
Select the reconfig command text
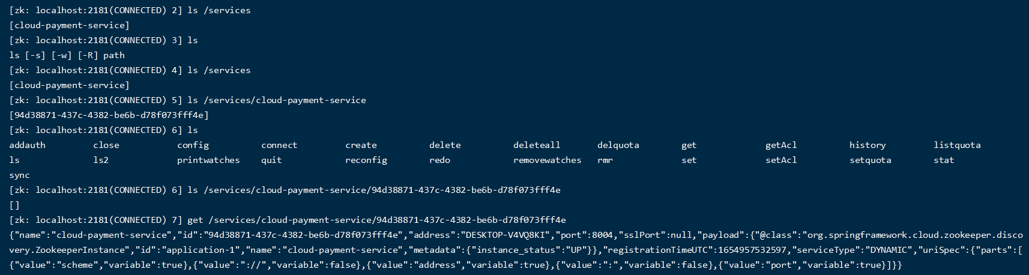(366, 160)
